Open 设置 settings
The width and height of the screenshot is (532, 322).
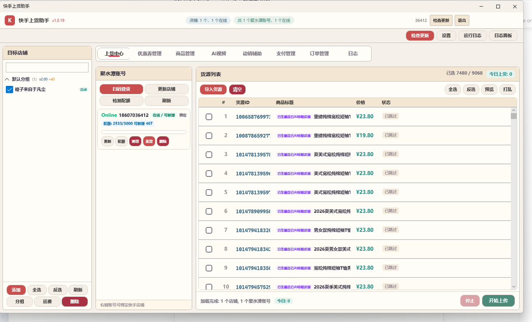tap(446, 36)
